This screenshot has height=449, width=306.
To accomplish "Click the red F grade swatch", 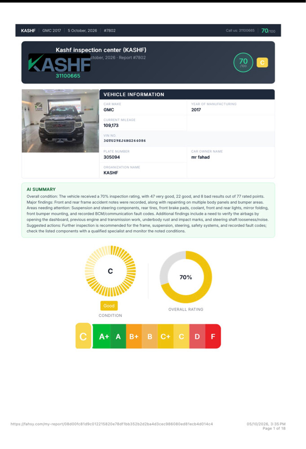I will coord(213,336).
